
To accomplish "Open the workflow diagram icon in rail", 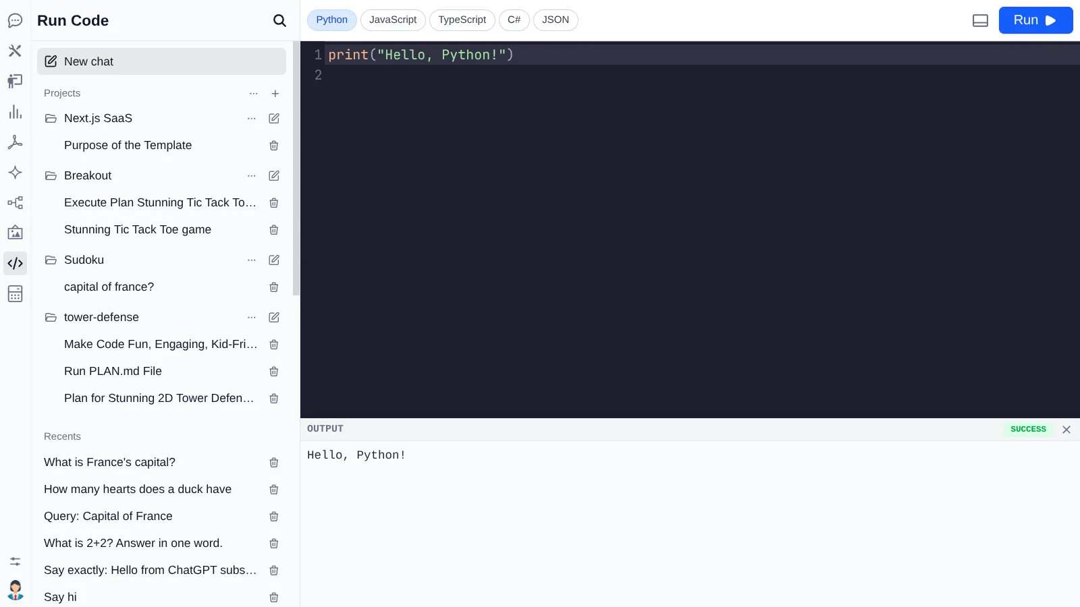I will (x=15, y=202).
